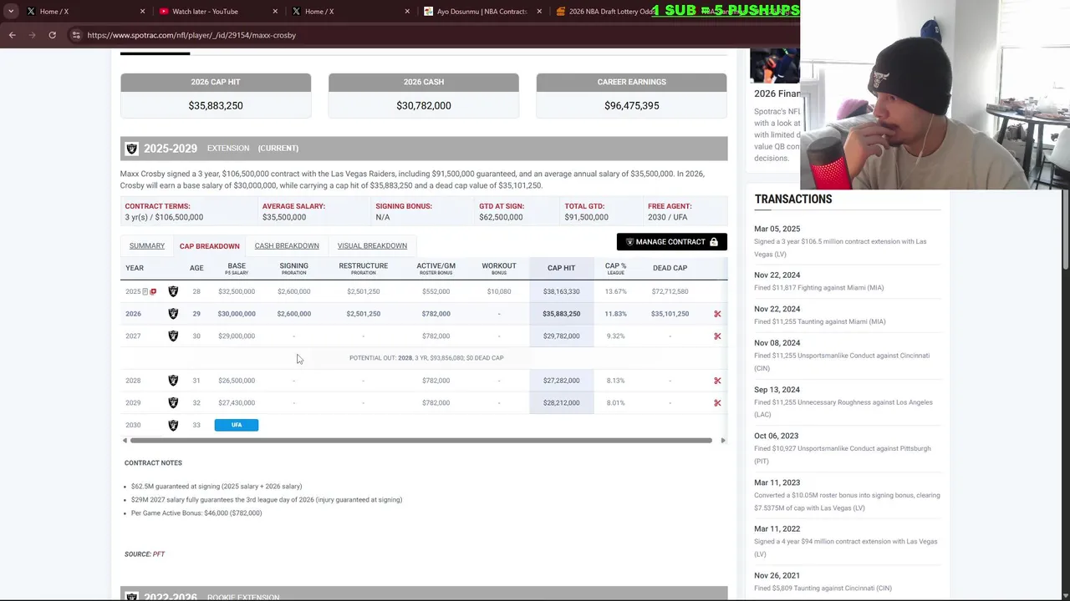Viewport: 1070px width, 601px height.
Task: Click the Workout Bonus column header
Action: pos(499,269)
